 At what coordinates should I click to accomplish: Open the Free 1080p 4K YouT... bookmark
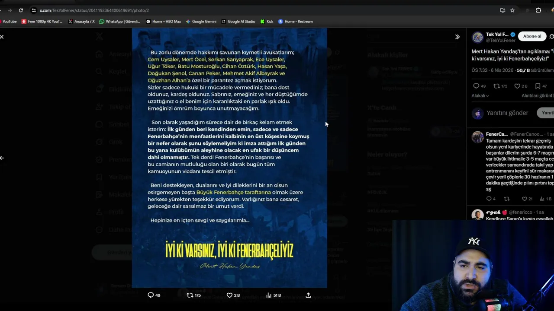point(42,21)
